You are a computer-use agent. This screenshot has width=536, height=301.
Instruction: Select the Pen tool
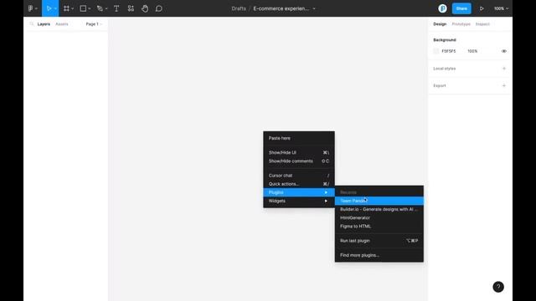coord(100,8)
